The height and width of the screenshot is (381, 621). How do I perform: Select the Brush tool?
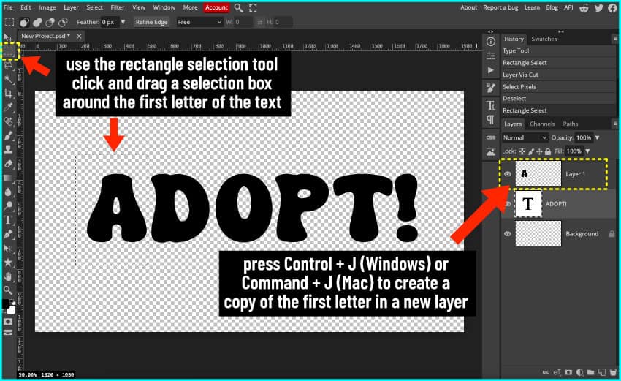pos(8,135)
